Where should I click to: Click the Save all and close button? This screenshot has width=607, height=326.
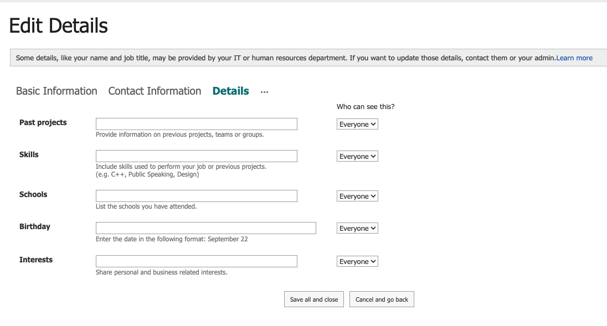[x=313, y=299]
